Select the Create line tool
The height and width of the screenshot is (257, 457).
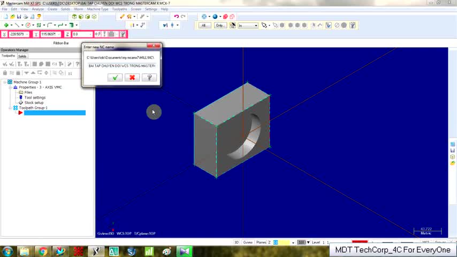click(x=17, y=25)
